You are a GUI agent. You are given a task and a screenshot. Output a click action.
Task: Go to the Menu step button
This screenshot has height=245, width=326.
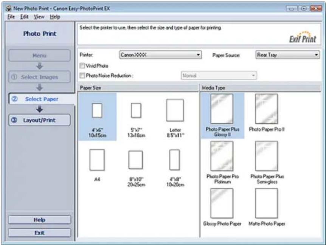39,56
